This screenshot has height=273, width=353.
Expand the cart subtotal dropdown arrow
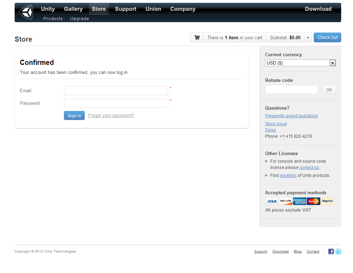(308, 37)
